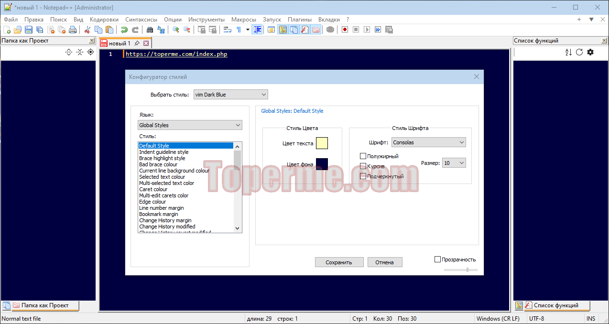Close the Папка как Проект panel

(x=92, y=41)
